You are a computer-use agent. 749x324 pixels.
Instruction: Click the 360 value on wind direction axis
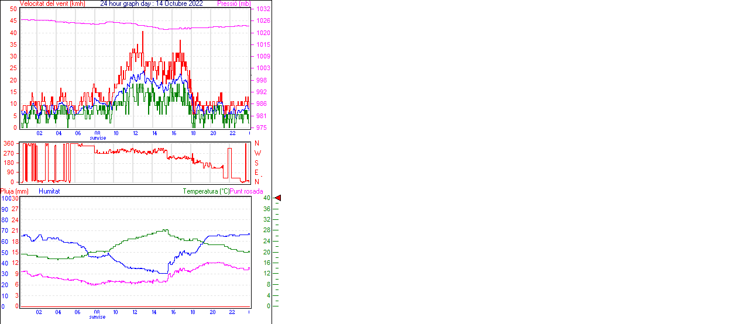9,143
